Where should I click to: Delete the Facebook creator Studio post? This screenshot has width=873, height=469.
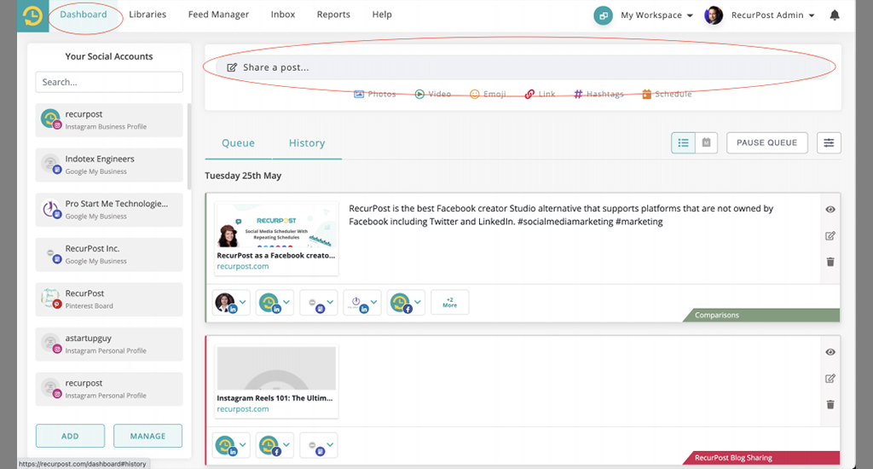tap(830, 262)
